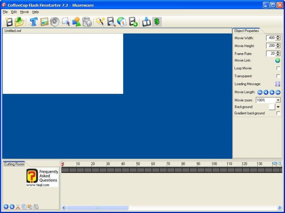Open the Movie zoom dropdown

(x=278, y=100)
